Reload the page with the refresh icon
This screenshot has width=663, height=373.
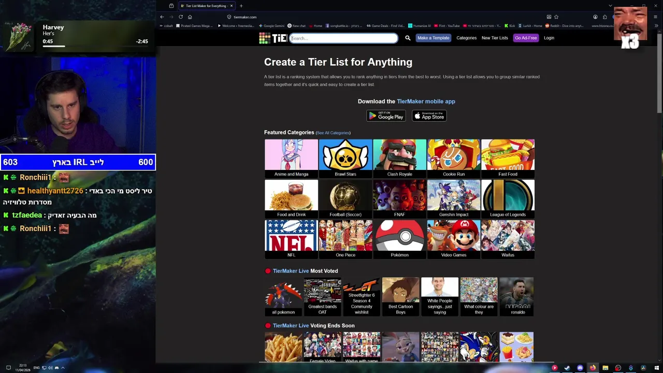[181, 17]
